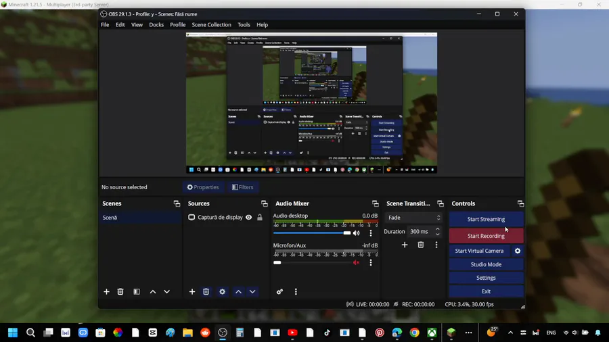The height and width of the screenshot is (342, 609).
Task: Adjust the Microfon/Aux volume slider
Action: click(x=311, y=262)
